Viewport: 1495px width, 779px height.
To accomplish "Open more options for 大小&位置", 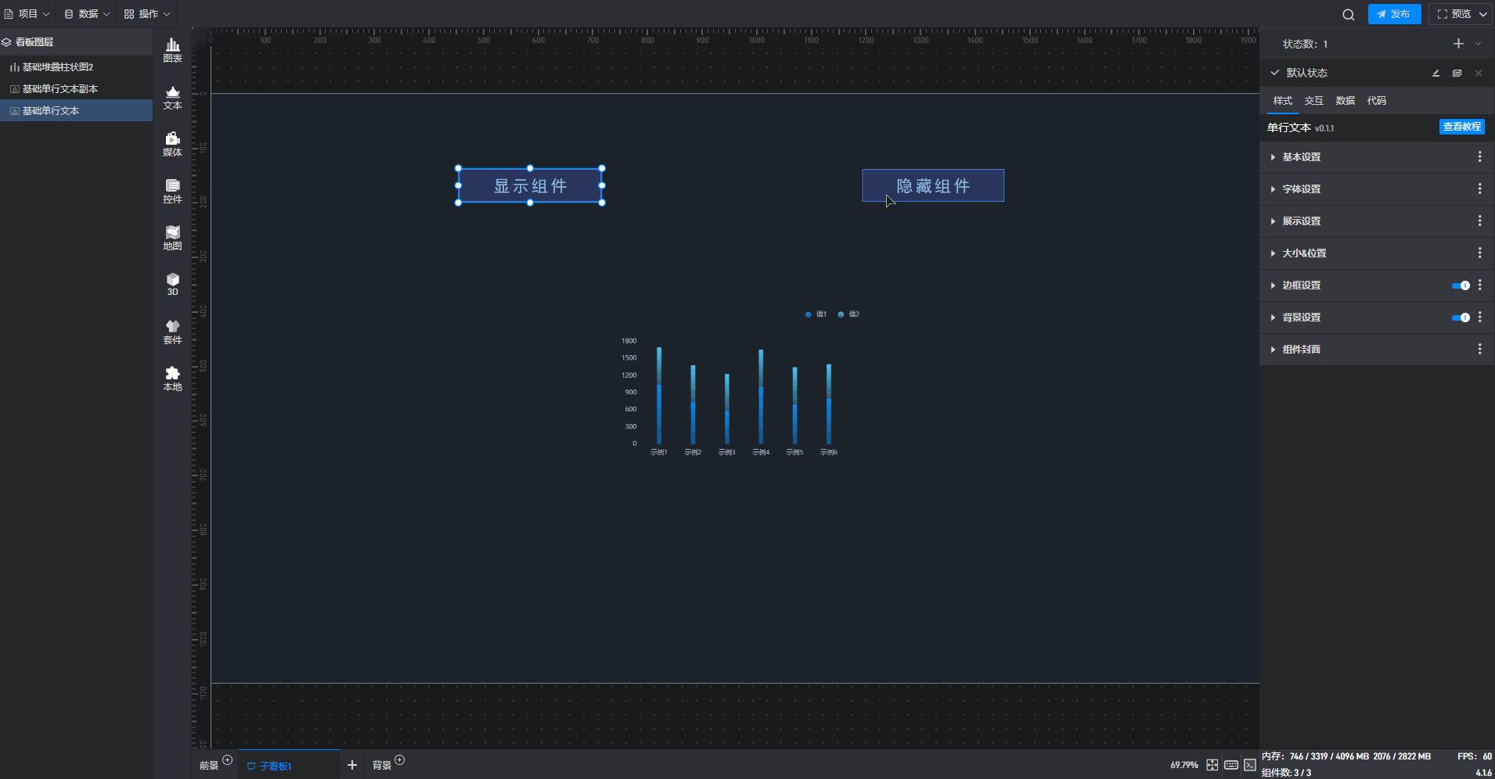I will click(x=1479, y=253).
